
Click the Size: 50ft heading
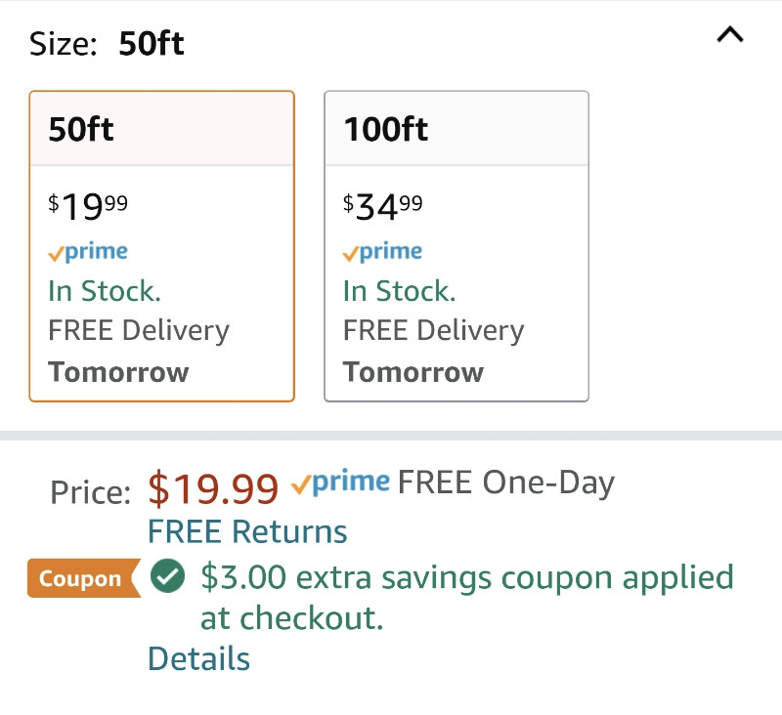point(107,43)
